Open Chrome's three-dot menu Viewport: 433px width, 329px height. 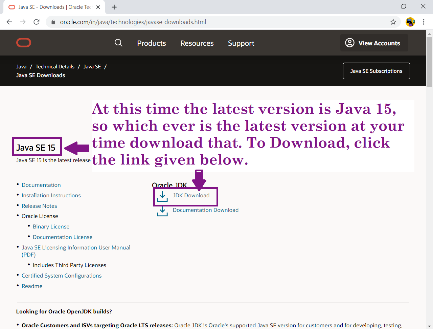point(424,22)
